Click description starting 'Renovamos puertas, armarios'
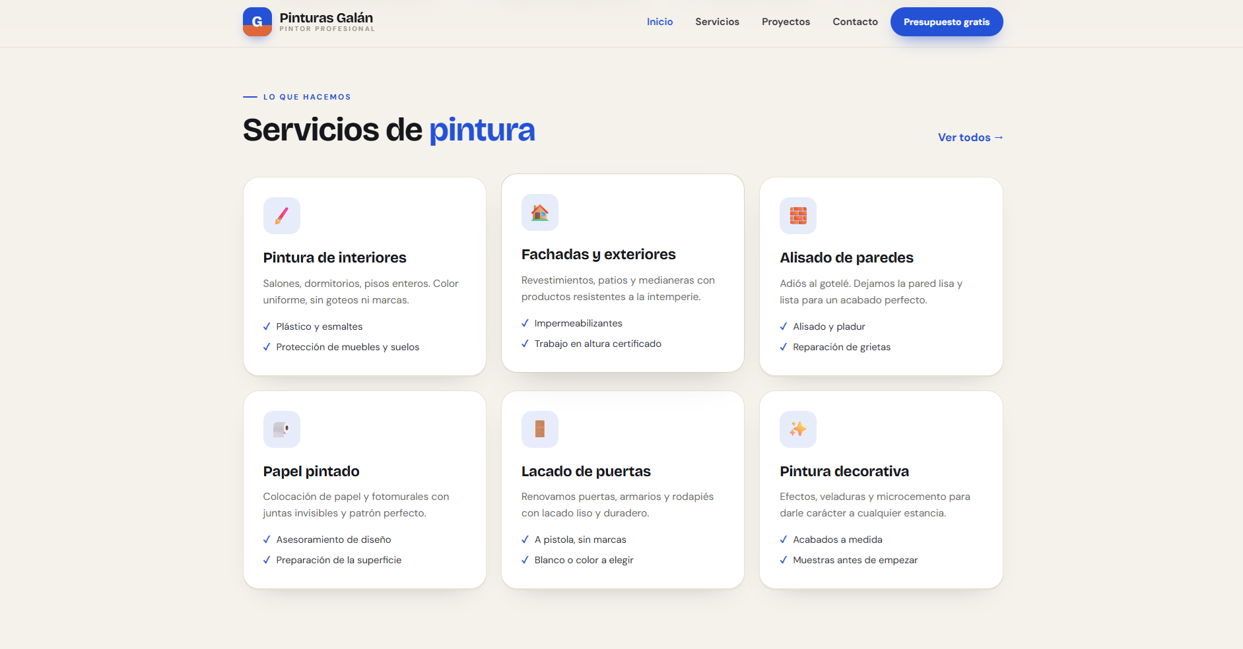The height and width of the screenshot is (649, 1243). [x=617, y=505]
